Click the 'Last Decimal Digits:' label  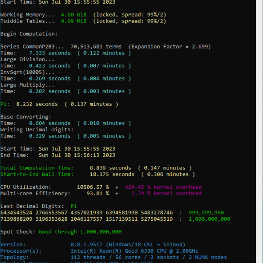coord(32,206)
